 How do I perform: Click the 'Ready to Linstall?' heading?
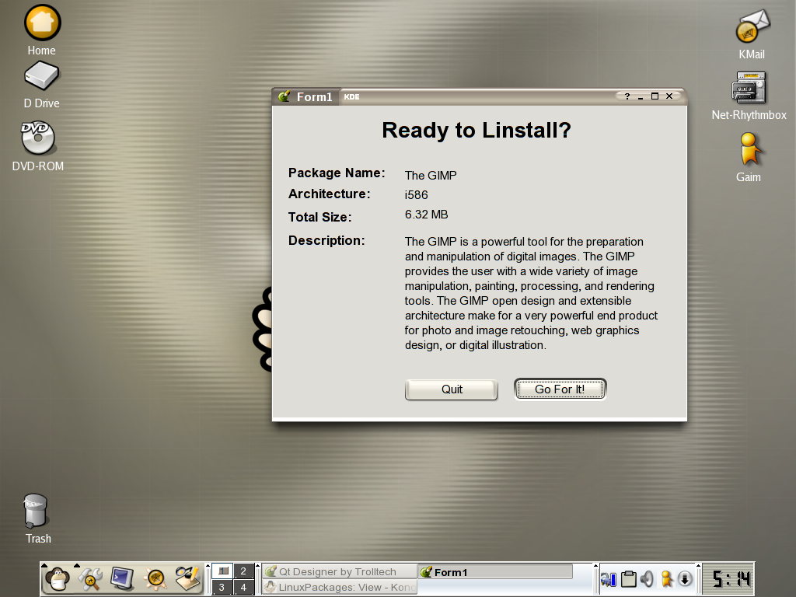coord(477,131)
